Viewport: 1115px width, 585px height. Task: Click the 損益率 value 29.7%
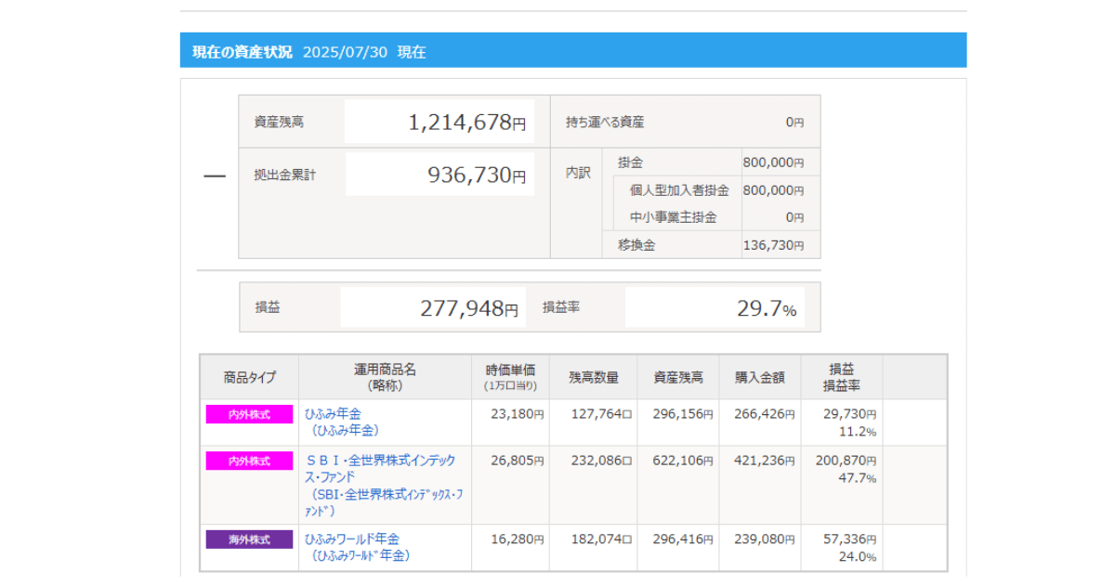point(767,308)
